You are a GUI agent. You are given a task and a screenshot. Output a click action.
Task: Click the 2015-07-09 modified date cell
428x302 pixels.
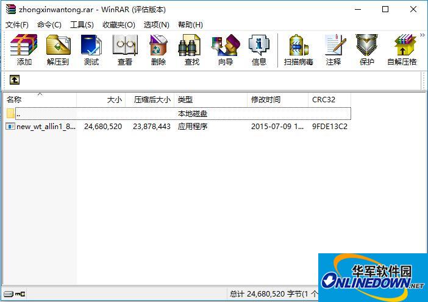click(277, 127)
